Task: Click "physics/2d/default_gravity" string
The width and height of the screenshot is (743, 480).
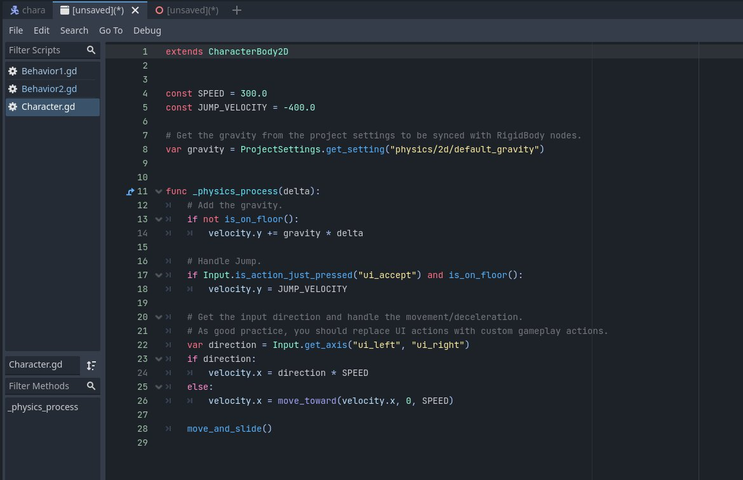Action: [x=464, y=150]
